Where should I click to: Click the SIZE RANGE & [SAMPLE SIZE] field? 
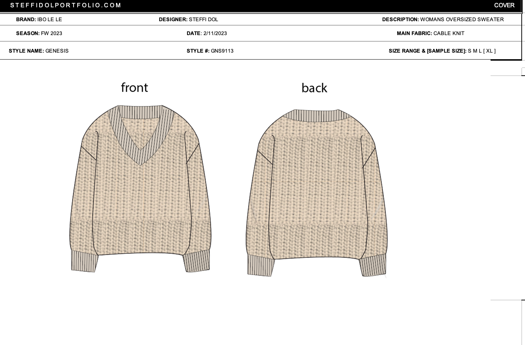pyautogui.click(x=442, y=51)
